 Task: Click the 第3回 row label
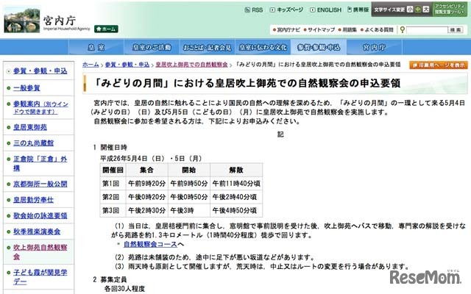coord(111,210)
